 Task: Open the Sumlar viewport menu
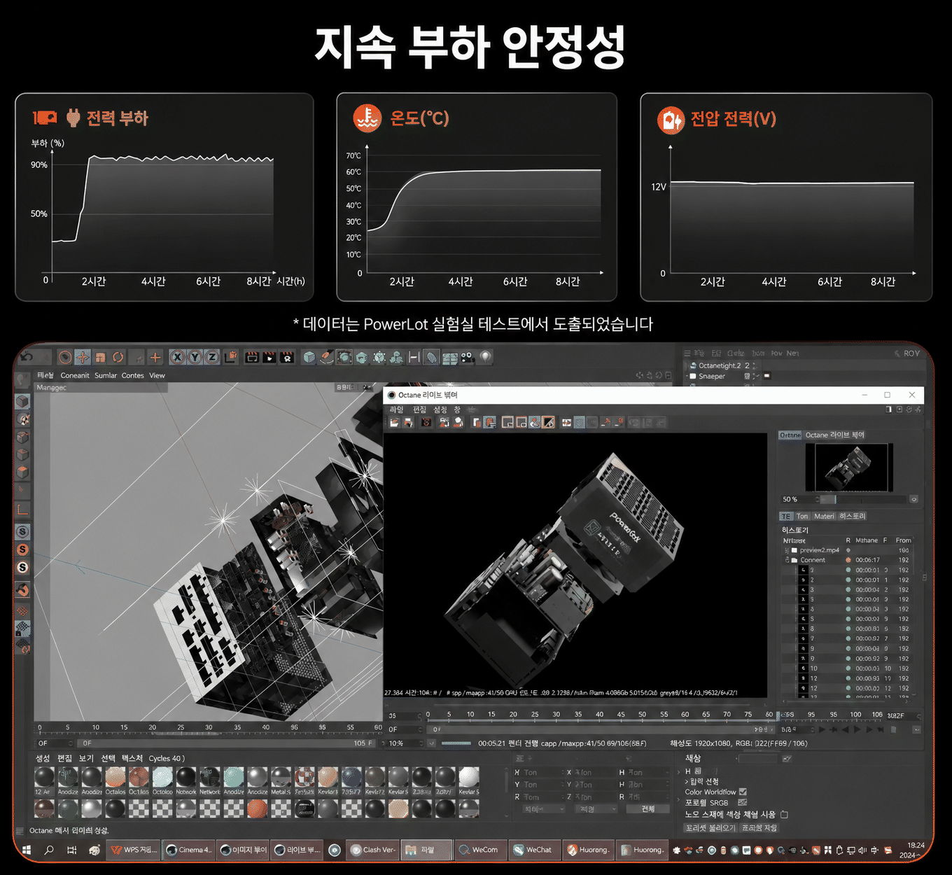tap(106, 376)
